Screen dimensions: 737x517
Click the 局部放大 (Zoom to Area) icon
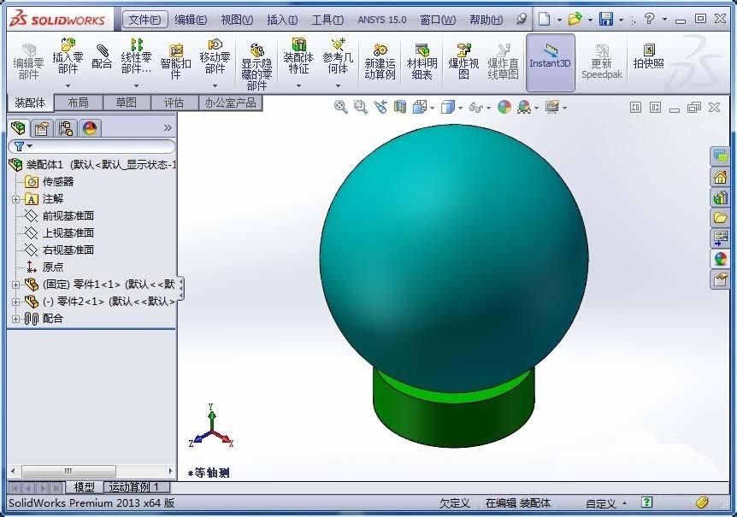point(360,107)
